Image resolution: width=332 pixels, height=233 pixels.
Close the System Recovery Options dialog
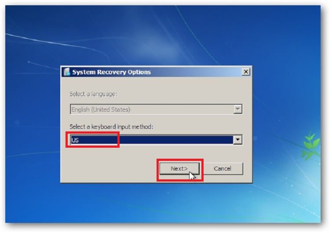click(246, 72)
